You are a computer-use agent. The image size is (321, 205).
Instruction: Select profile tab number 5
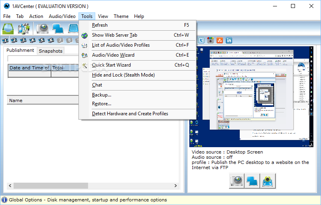(42, 40)
